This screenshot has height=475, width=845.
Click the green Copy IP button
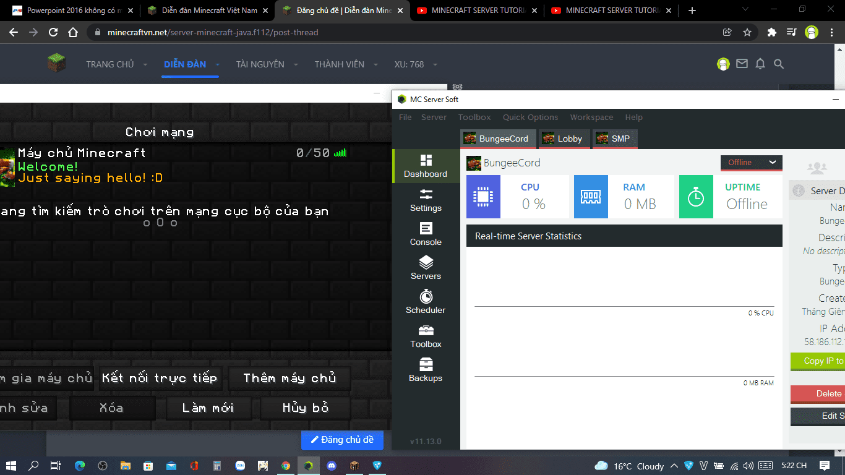(817, 361)
